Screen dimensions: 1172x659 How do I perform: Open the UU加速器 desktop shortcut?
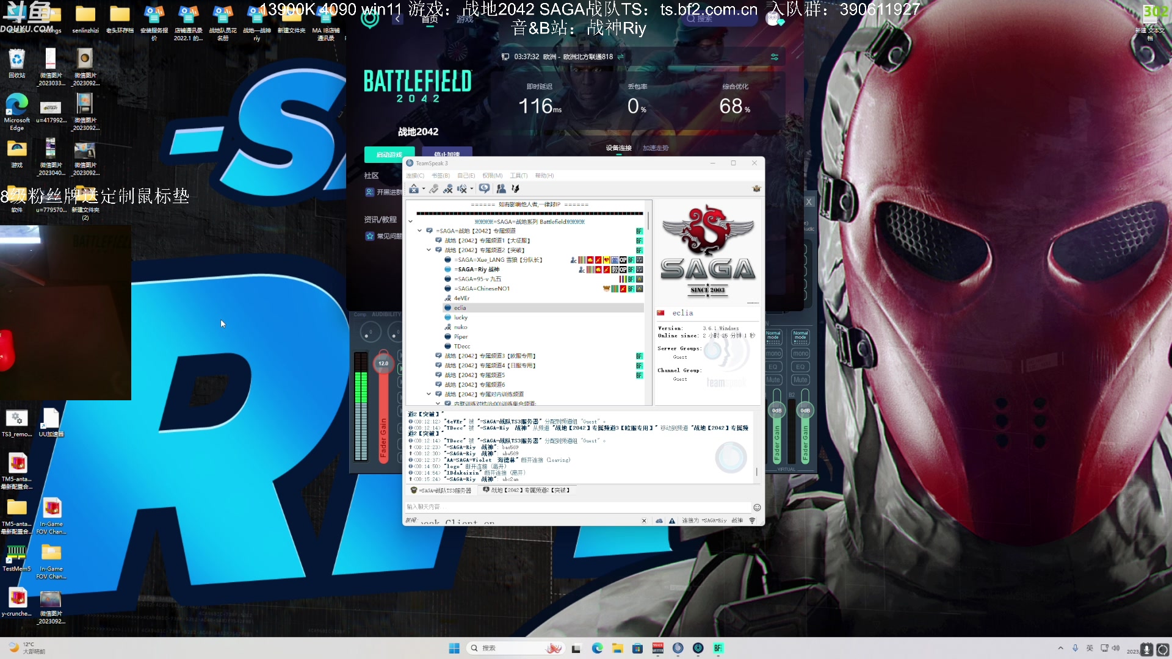pyautogui.click(x=51, y=423)
